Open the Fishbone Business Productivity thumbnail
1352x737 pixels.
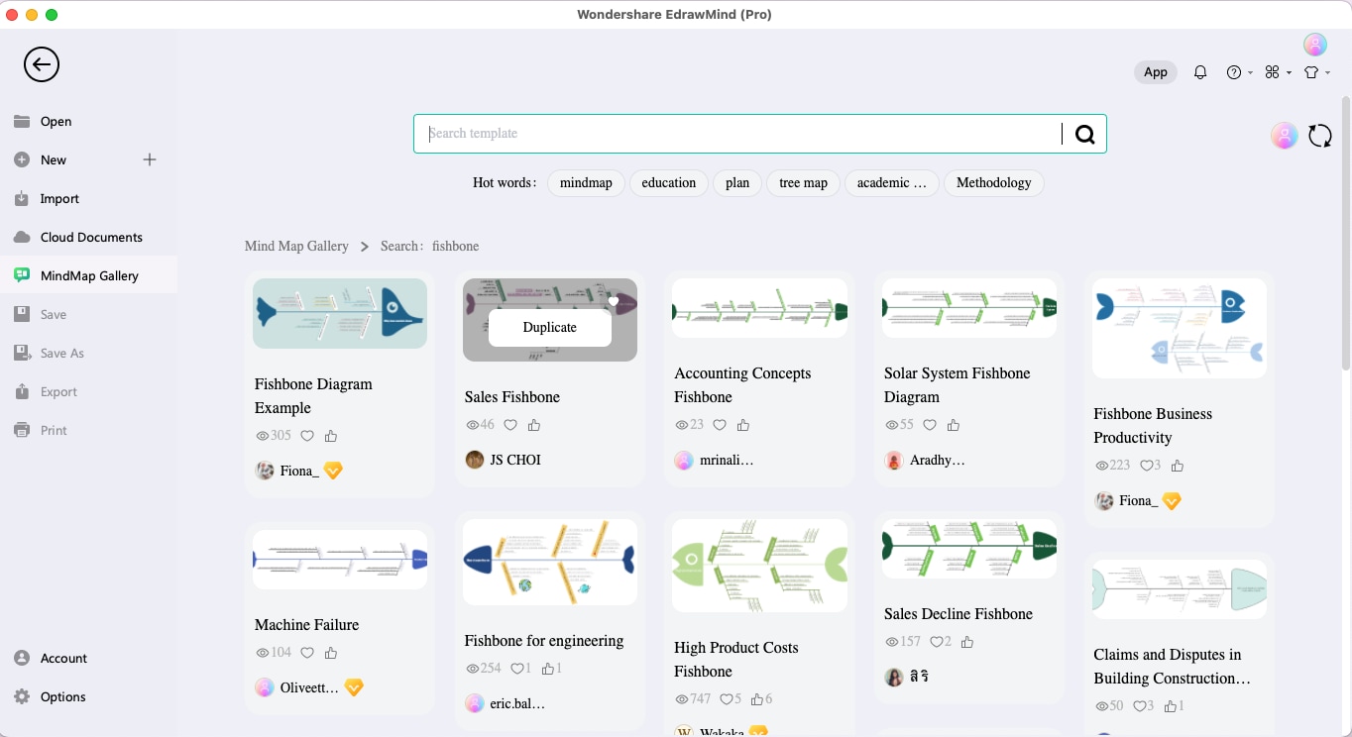click(x=1179, y=328)
